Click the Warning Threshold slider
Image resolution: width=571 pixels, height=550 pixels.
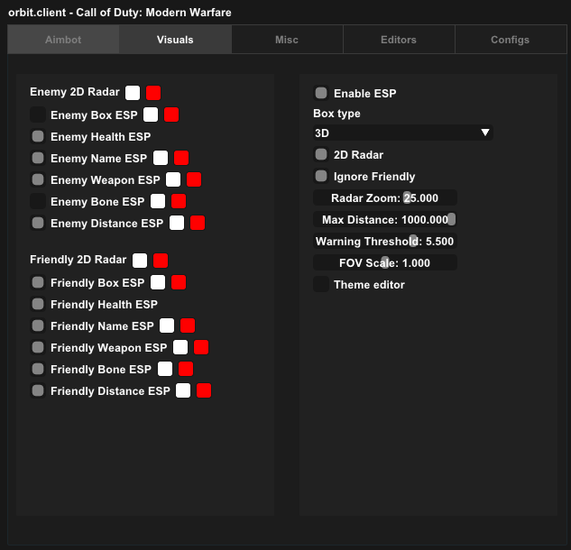pyautogui.click(x=385, y=242)
